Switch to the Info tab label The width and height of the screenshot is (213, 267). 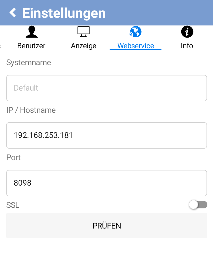187,46
